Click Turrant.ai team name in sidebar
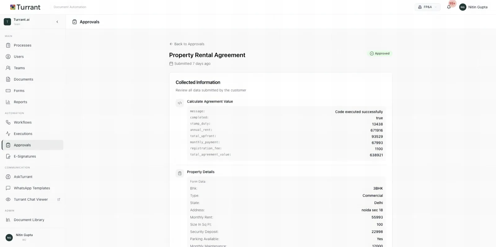 tap(21, 19)
